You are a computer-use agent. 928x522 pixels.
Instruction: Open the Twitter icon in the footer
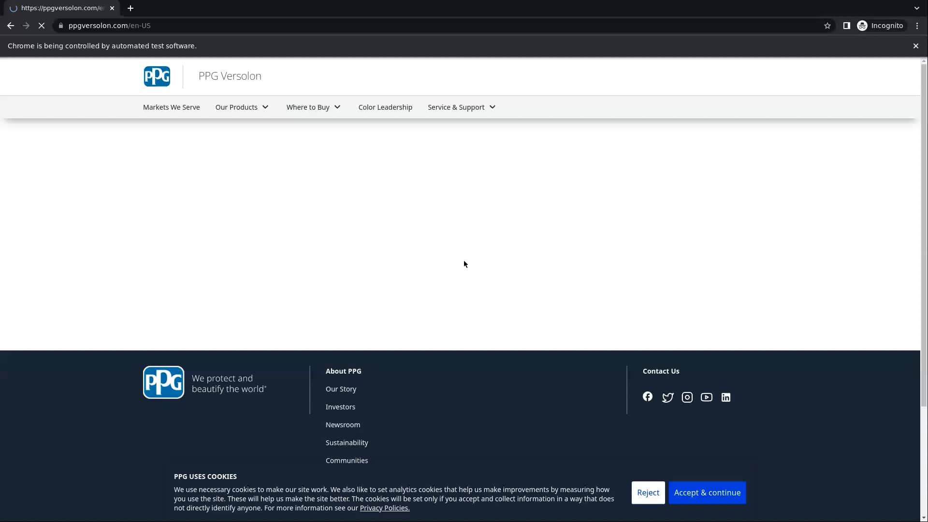tap(667, 397)
